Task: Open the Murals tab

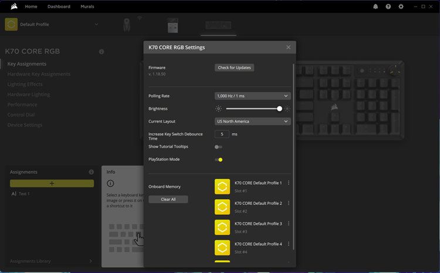Action: coord(87,6)
